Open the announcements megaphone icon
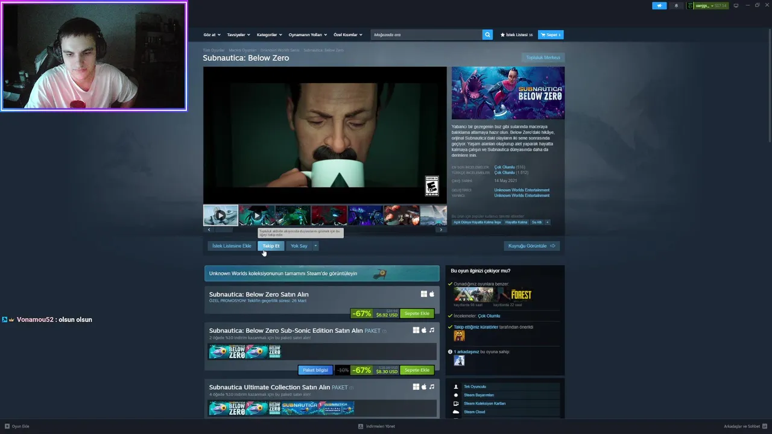 tap(659, 5)
